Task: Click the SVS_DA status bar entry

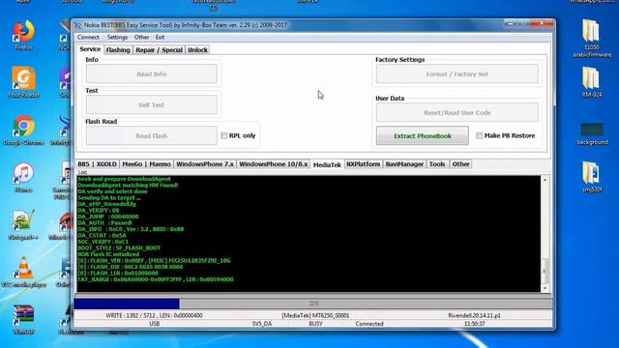Action: coord(262,324)
